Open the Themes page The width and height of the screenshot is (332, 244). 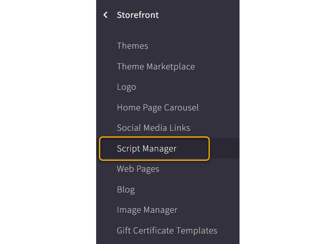coord(132,46)
